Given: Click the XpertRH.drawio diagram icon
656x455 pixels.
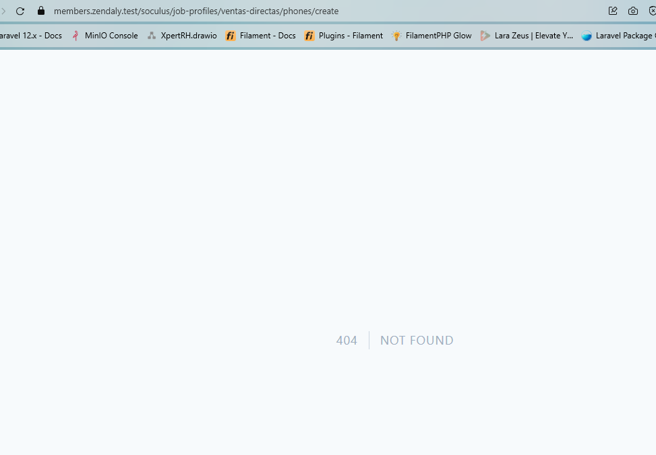Looking at the screenshot, I should pos(152,36).
